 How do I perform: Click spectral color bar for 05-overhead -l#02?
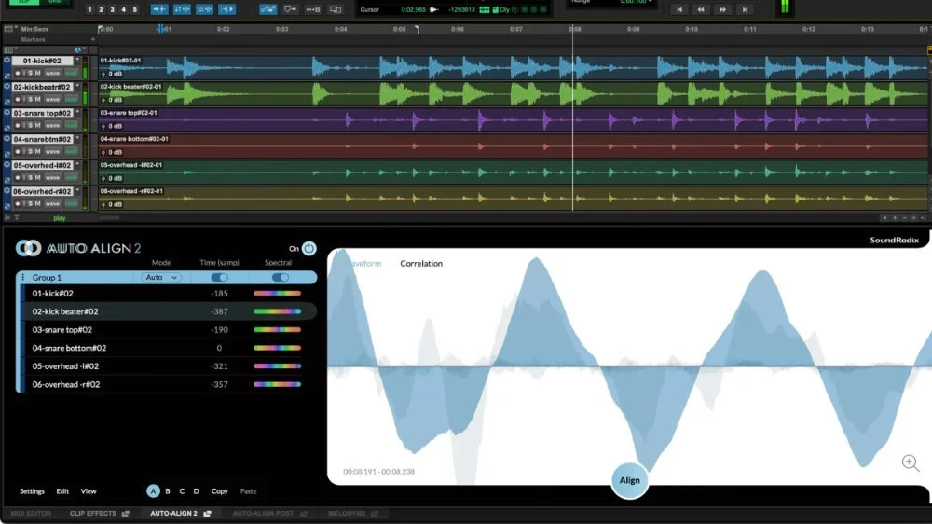point(277,366)
